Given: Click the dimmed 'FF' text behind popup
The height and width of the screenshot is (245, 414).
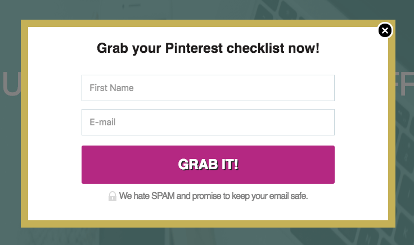Looking at the screenshot, I should [x=404, y=84].
